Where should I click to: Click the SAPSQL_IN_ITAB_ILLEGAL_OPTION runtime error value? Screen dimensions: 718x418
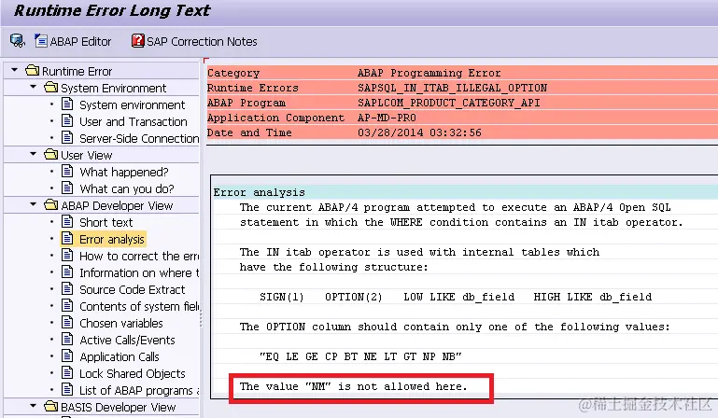click(x=452, y=88)
